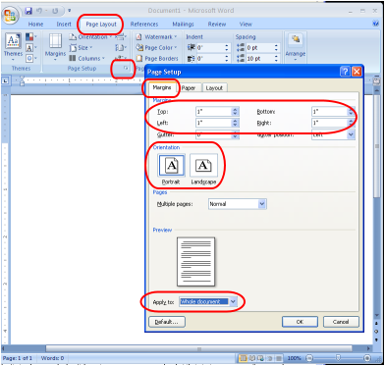Click the Default... button

(167, 322)
